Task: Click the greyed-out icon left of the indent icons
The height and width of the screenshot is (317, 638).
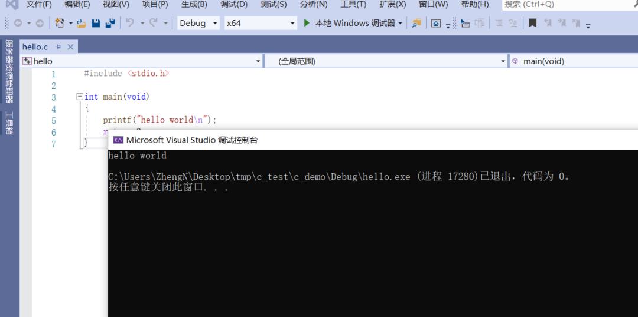Action: (480, 23)
